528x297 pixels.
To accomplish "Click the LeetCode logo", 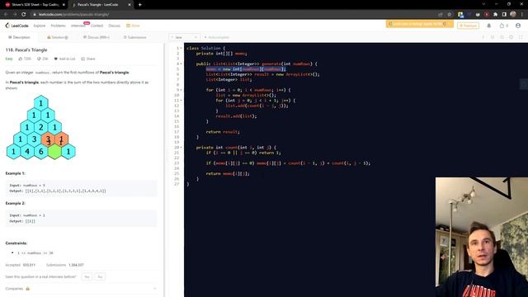I will (x=16, y=26).
